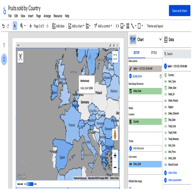Viewport: 196px width, 190px height.
Task: Switch to the STYLE tab
Action: [154, 53]
